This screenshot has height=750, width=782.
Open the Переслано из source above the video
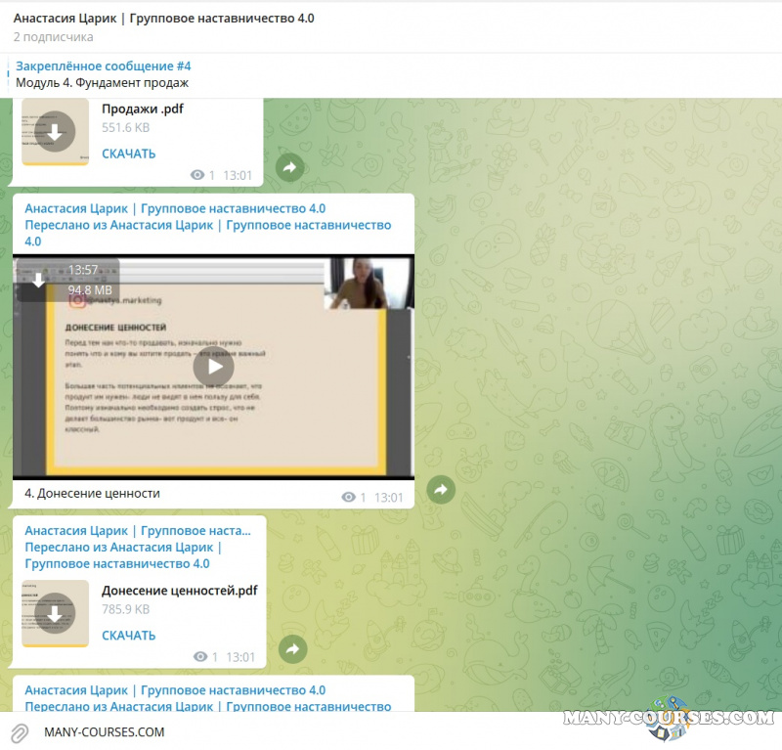click(x=207, y=225)
